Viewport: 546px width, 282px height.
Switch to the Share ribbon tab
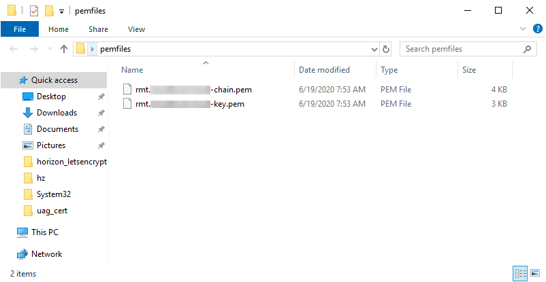click(x=98, y=29)
